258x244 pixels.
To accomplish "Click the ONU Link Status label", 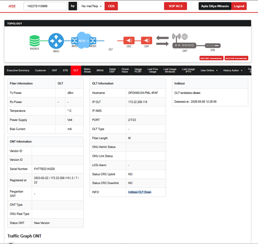I will [x=102, y=156].
